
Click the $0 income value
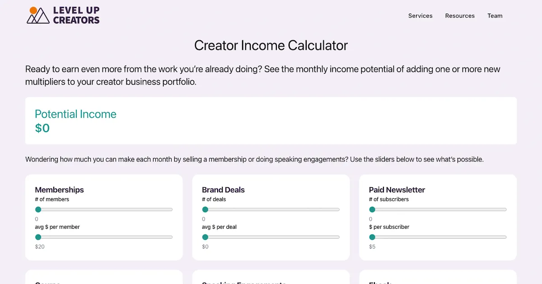point(43,128)
